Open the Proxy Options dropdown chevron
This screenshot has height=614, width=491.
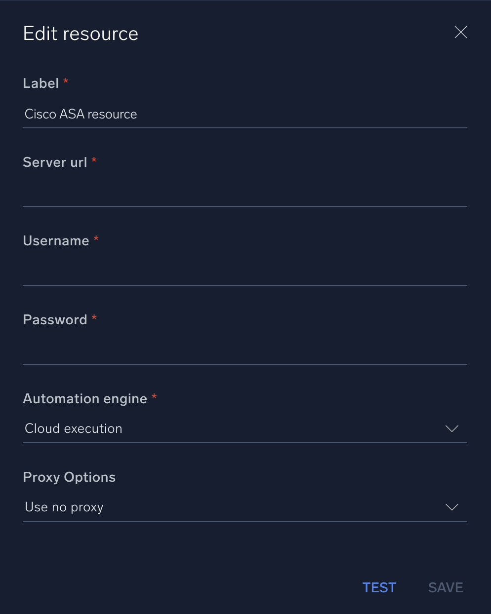click(x=451, y=507)
